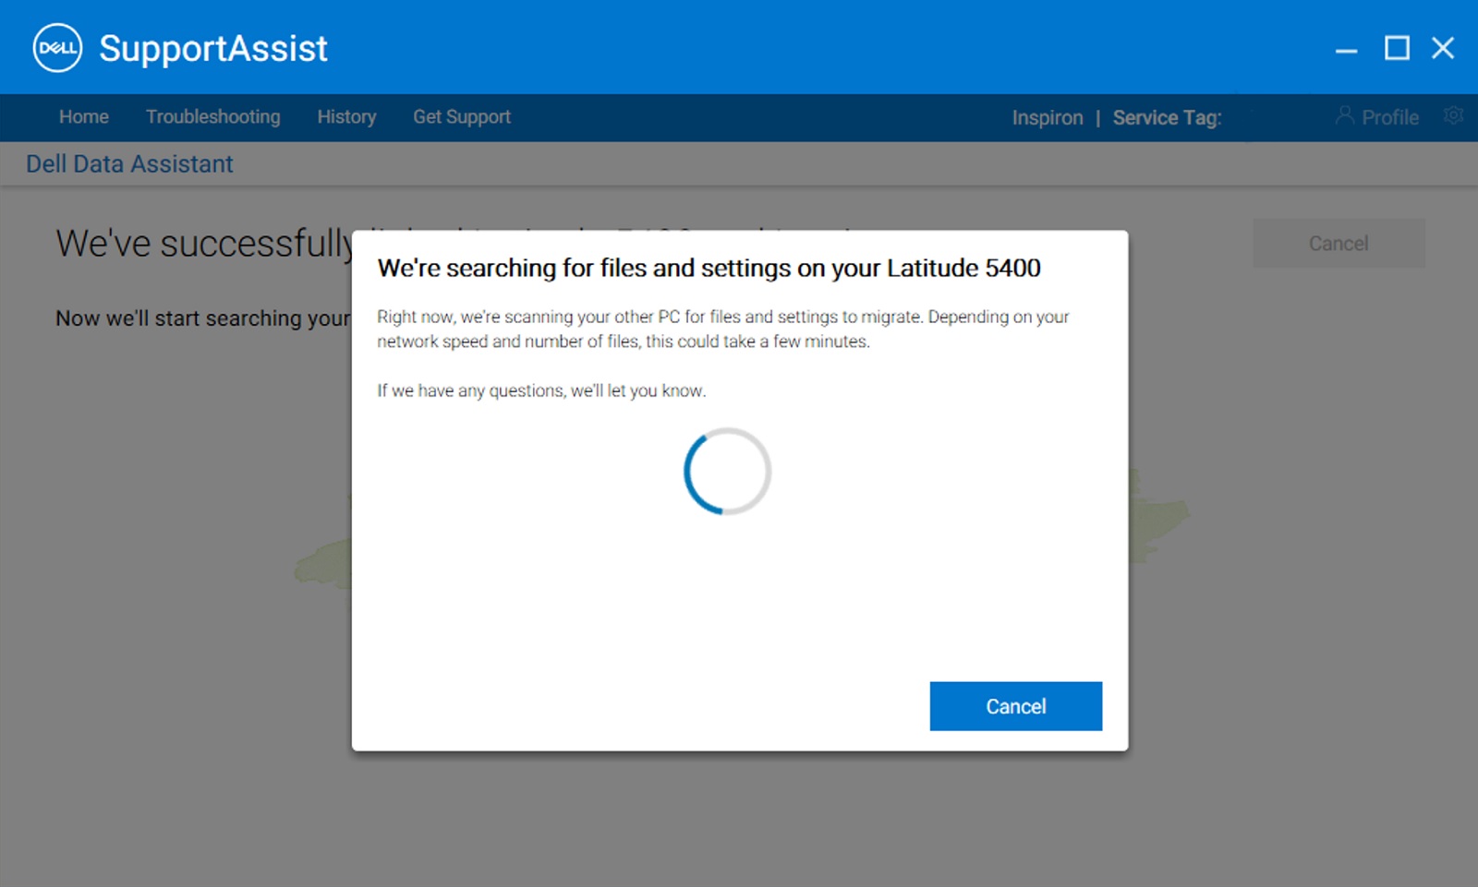1478x887 pixels.
Task: Close the SupportAssist window
Action: (x=1442, y=48)
